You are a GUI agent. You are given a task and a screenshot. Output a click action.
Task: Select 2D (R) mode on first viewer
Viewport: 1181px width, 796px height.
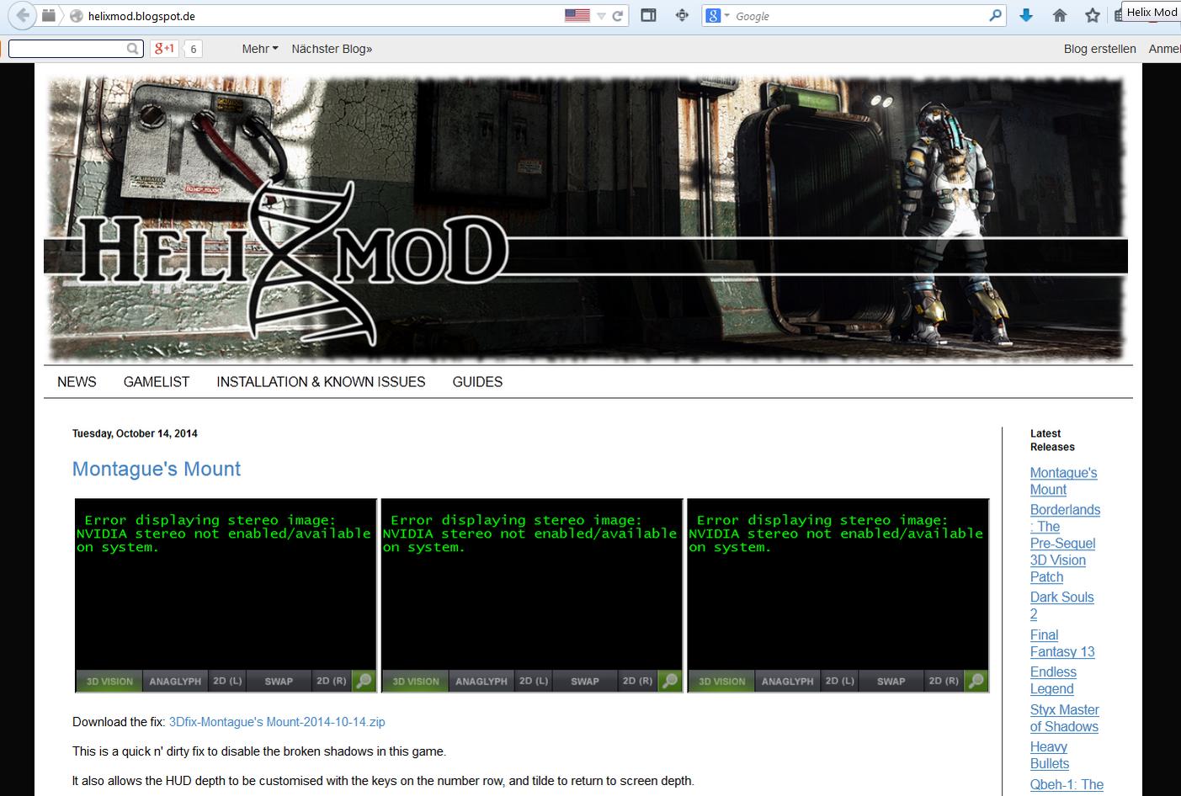331,682
